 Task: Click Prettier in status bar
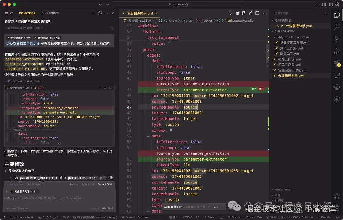[324, 217]
